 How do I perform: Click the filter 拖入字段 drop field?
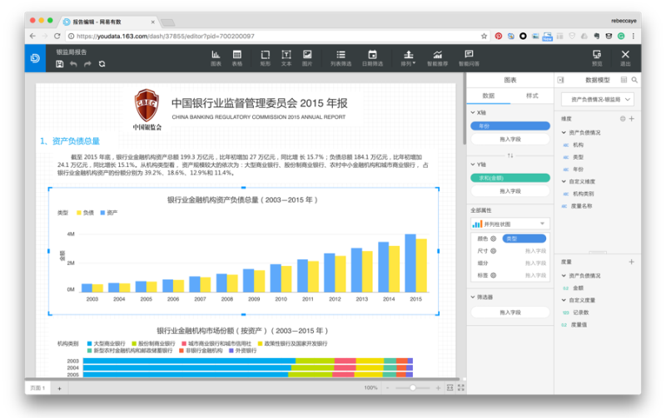click(510, 312)
